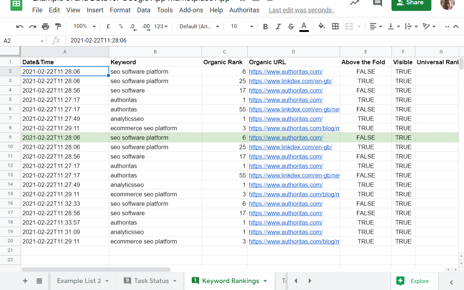This screenshot has height=290, width=464.
Task: Open the print dialog
Action: coord(45,26)
